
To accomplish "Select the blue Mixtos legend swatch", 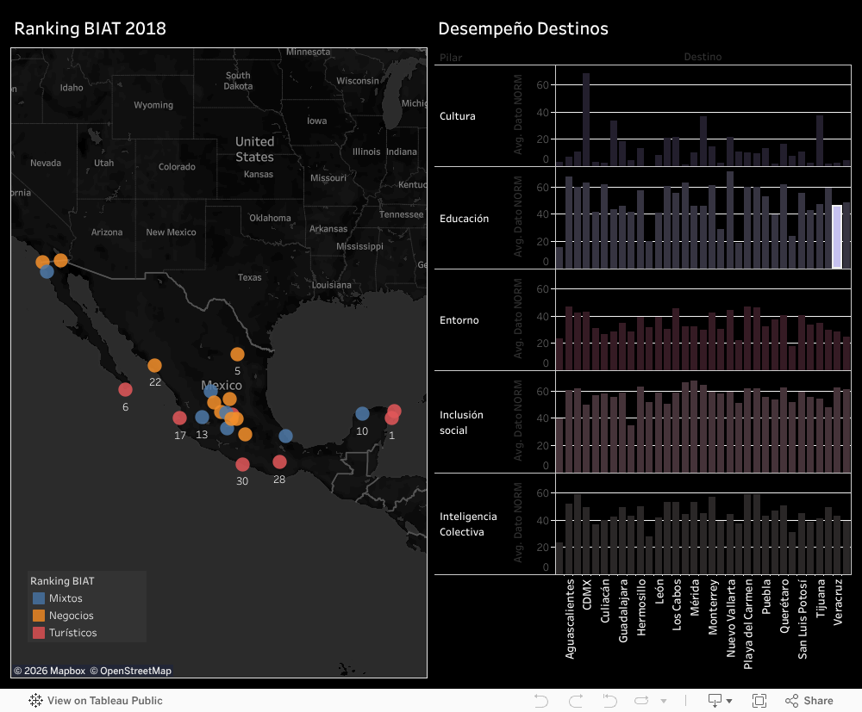I will pos(39,598).
